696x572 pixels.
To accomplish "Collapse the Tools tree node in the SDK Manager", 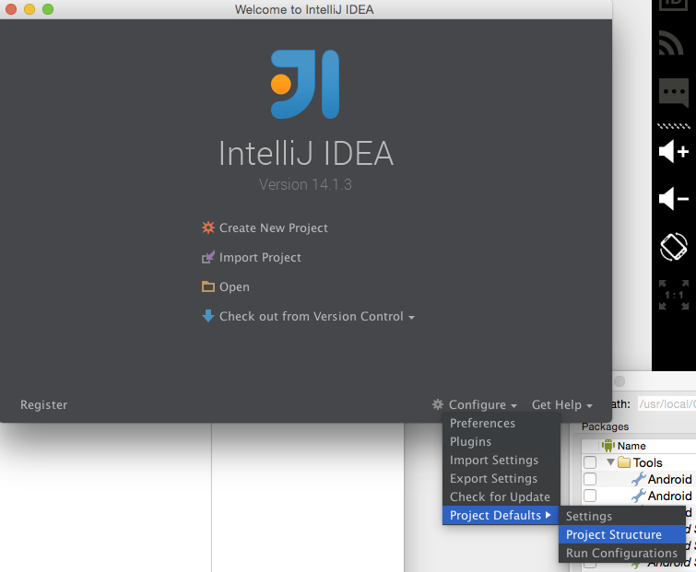I will pos(611,462).
